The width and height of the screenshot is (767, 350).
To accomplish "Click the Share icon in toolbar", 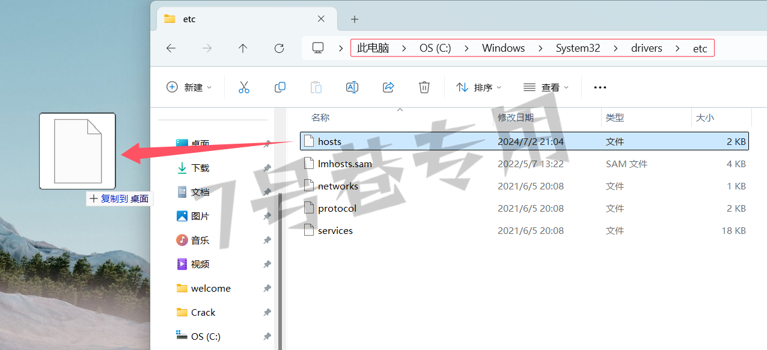I will [388, 87].
